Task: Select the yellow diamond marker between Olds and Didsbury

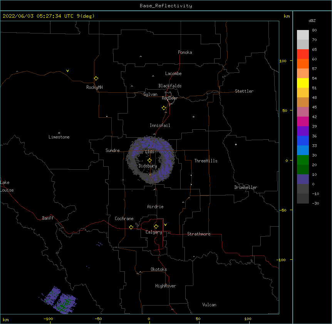Action: [x=149, y=160]
